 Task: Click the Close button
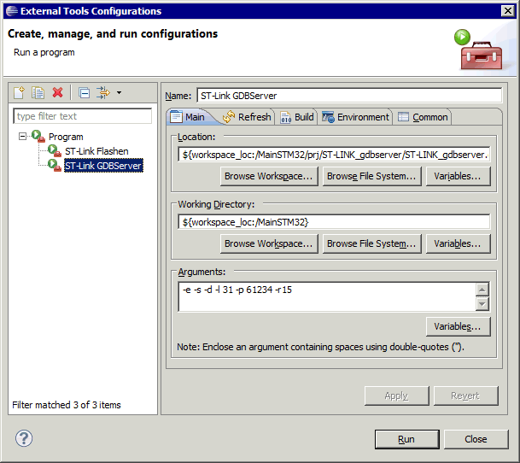pyautogui.click(x=476, y=439)
